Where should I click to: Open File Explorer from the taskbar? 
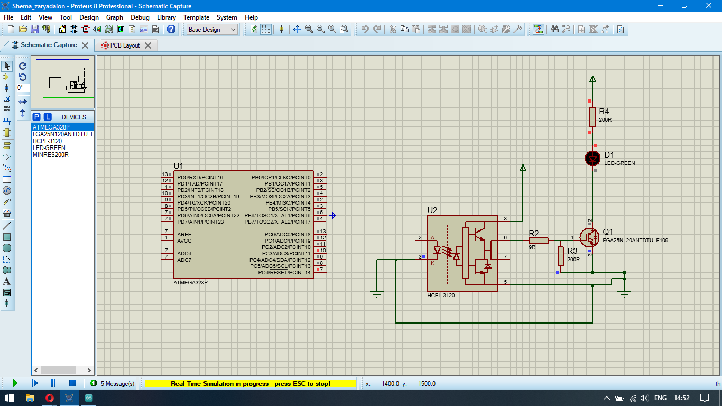point(30,398)
